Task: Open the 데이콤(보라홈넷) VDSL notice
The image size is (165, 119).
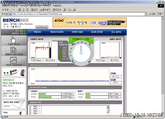Action: click(13, 84)
